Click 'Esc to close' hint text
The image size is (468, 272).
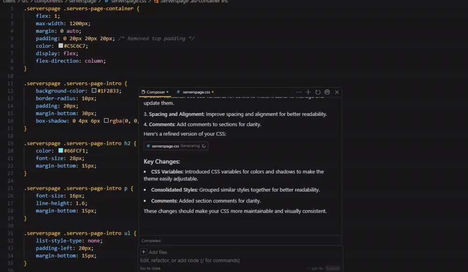[x=150, y=268]
